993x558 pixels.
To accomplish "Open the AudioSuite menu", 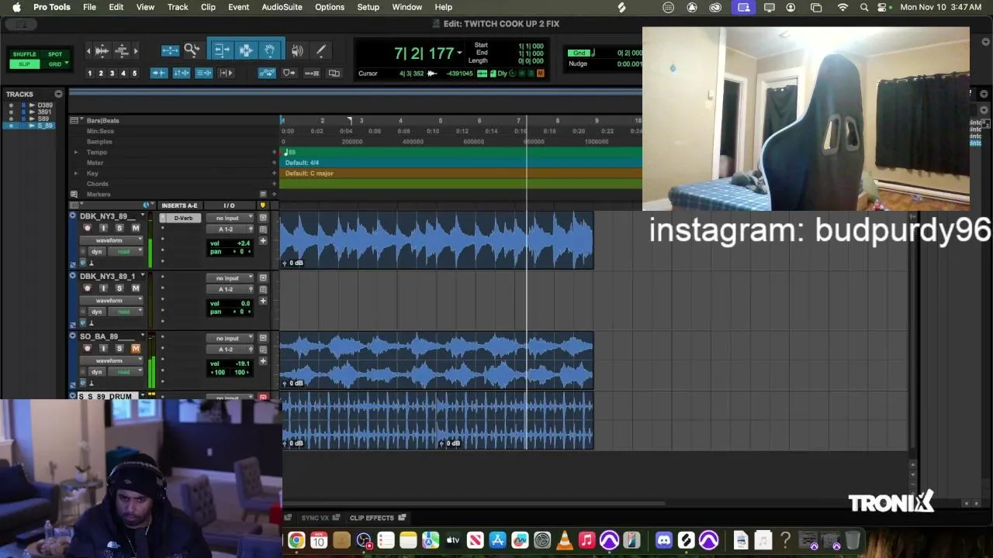I will 282,7.
